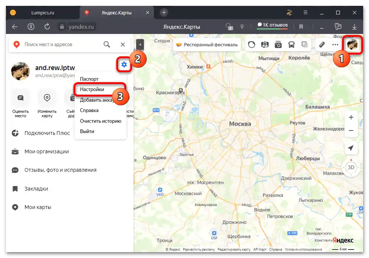Click the blue settings gear icon
This screenshot has height=258, width=369.
[x=124, y=64]
